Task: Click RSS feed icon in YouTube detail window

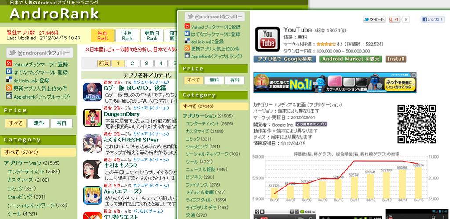Action: click(x=187, y=48)
